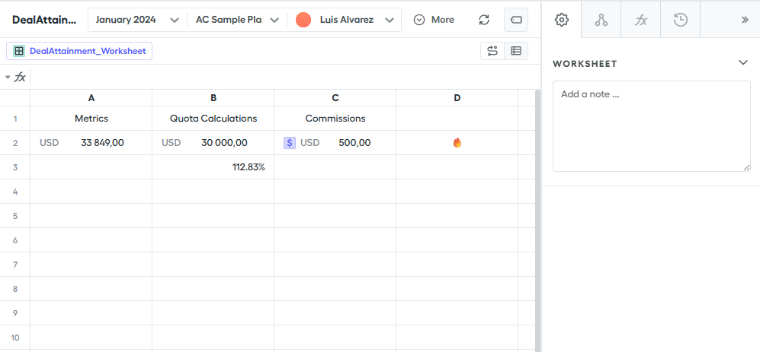Open the hierarchy diagram tab

(601, 20)
